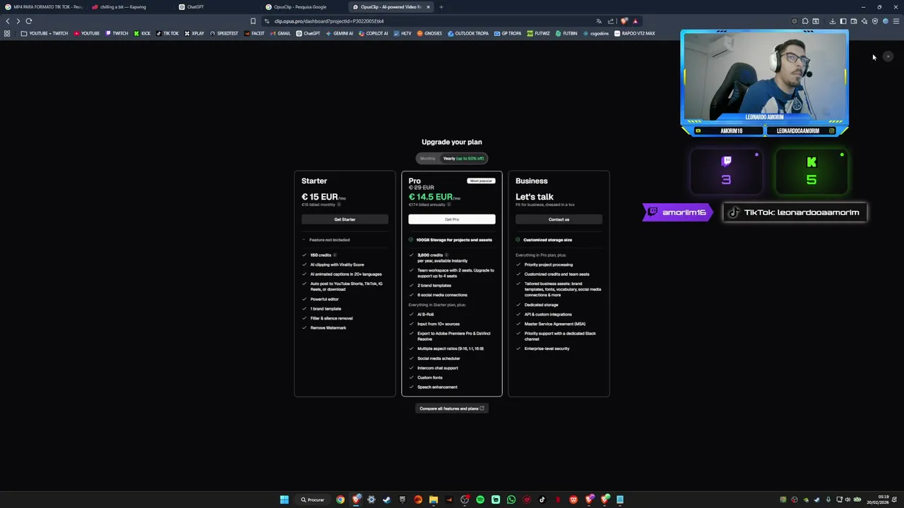Click the Get Pro button

point(452,219)
